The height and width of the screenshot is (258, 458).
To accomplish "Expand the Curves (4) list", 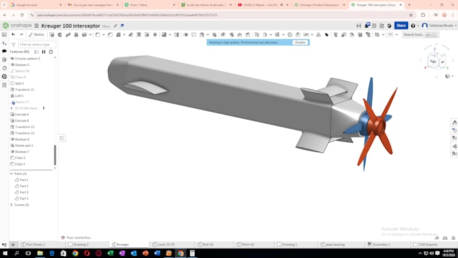I will coord(11,205).
